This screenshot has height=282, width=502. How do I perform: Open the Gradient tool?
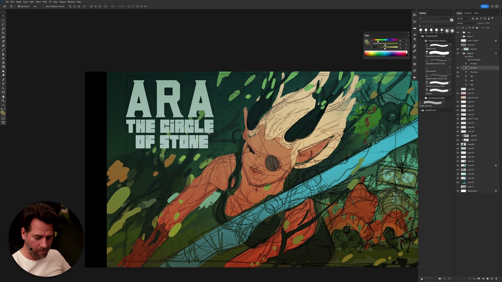(3, 67)
